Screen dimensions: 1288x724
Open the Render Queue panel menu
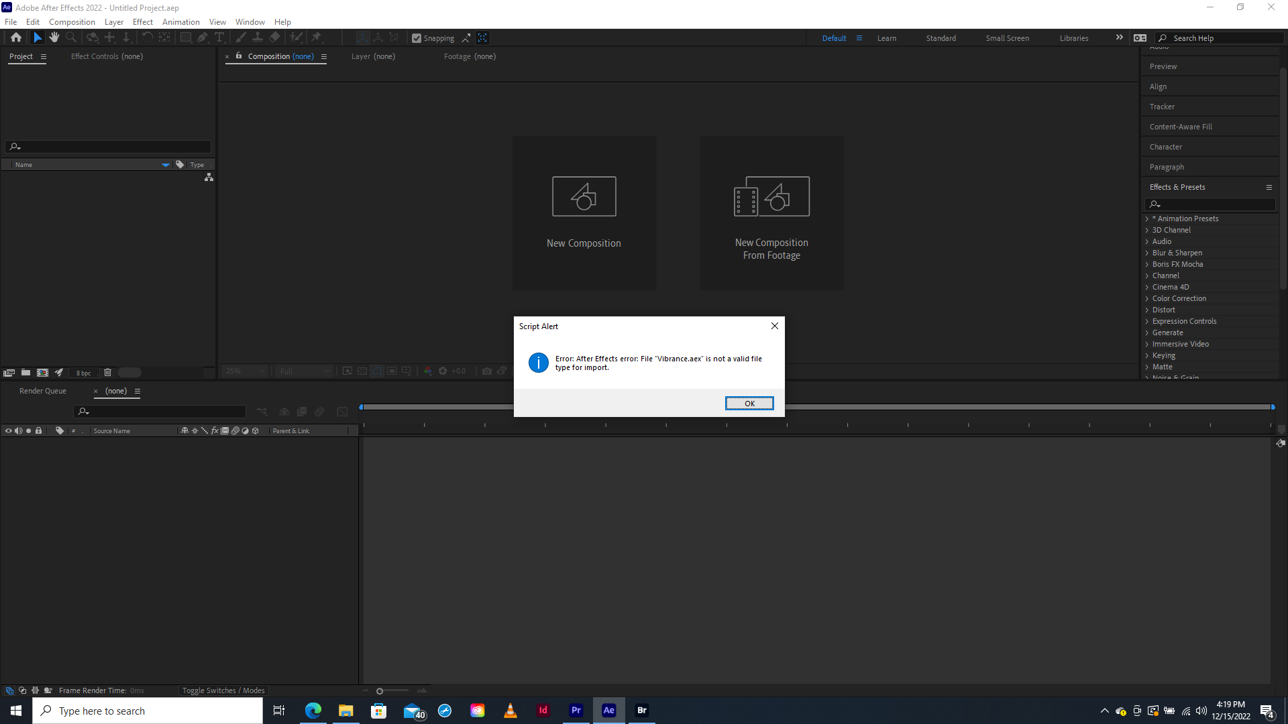[138, 391]
